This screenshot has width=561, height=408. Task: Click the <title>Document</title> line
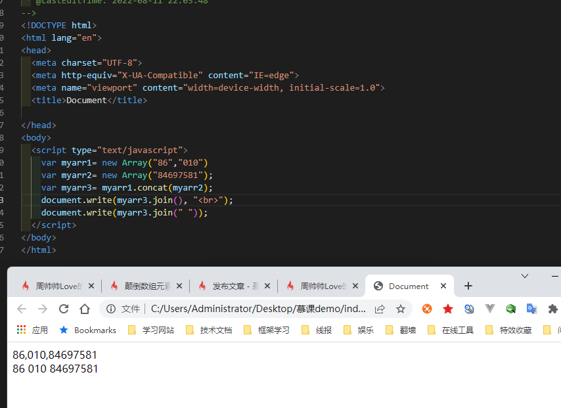(89, 101)
